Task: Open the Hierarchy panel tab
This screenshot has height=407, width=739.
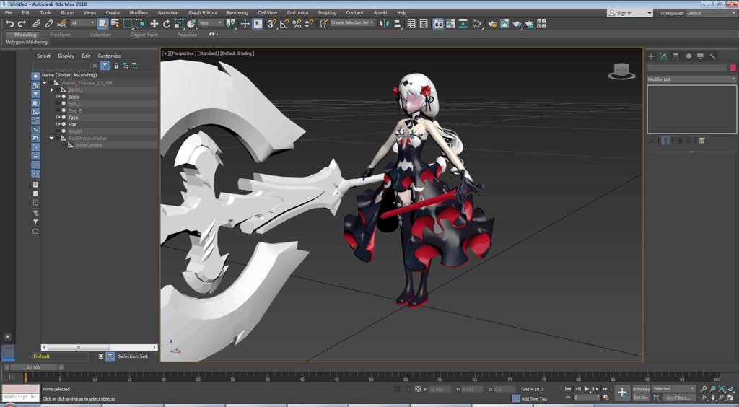Action: pyautogui.click(x=675, y=56)
